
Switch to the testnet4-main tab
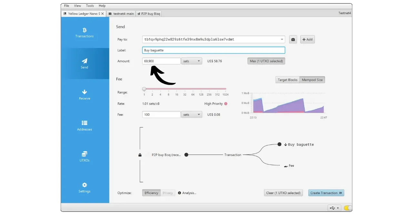pyautogui.click(x=121, y=14)
